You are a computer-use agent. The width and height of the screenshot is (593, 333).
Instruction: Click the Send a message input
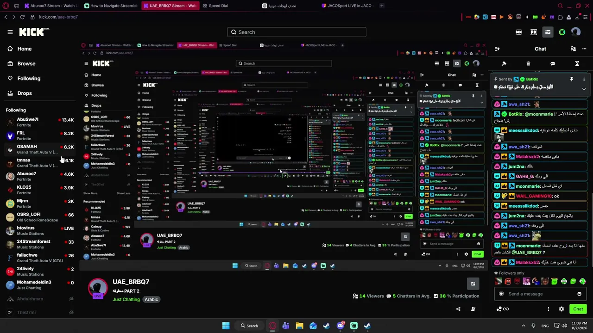540,294
